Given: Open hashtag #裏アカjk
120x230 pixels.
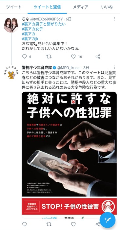Looking at the screenshot, I should point(30,39).
